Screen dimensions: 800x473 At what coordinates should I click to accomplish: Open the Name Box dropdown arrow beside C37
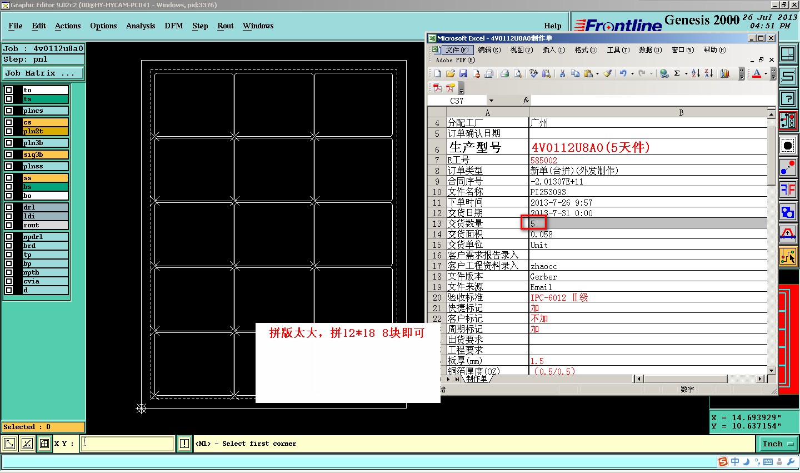[491, 101]
